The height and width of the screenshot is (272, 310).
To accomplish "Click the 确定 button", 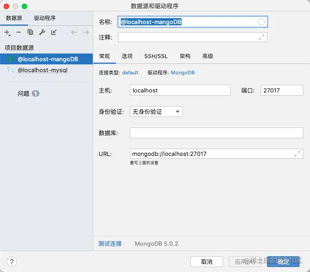I will click(x=283, y=262).
